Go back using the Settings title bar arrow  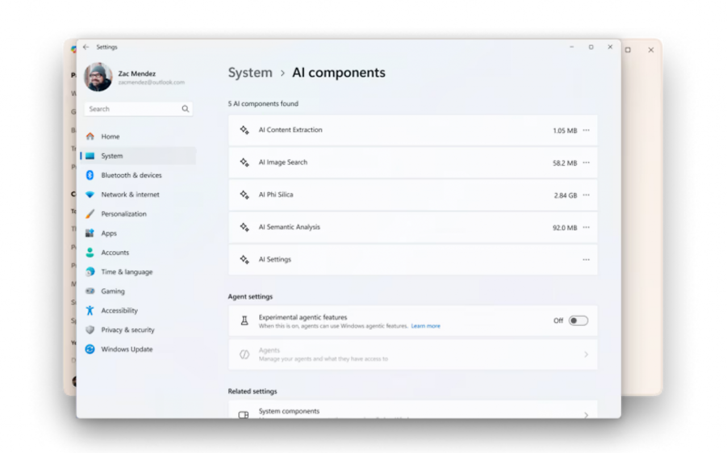point(86,47)
